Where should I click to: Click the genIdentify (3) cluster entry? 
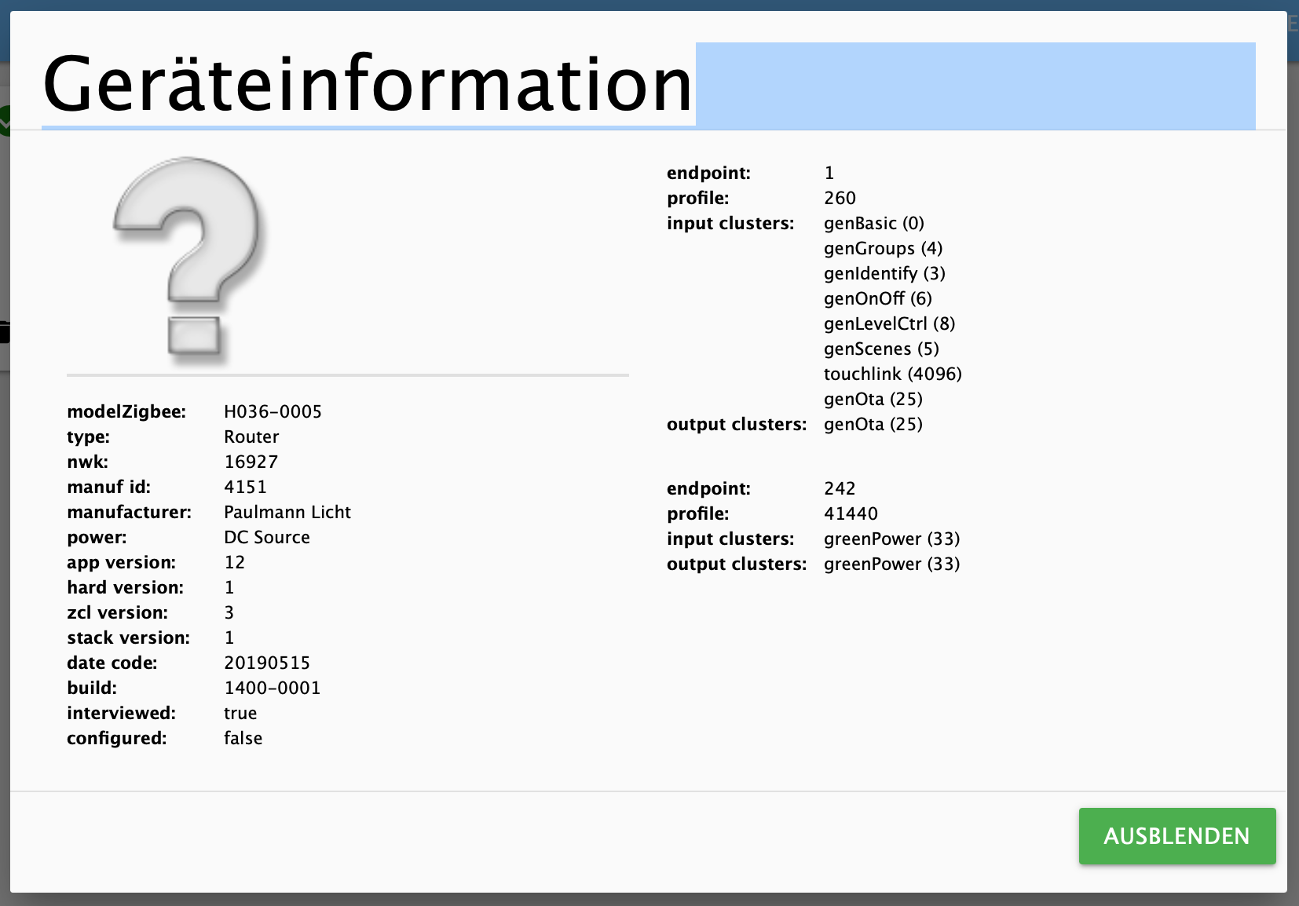884,273
